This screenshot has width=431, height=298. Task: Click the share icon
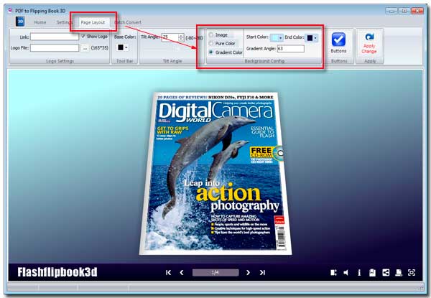coord(386,272)
